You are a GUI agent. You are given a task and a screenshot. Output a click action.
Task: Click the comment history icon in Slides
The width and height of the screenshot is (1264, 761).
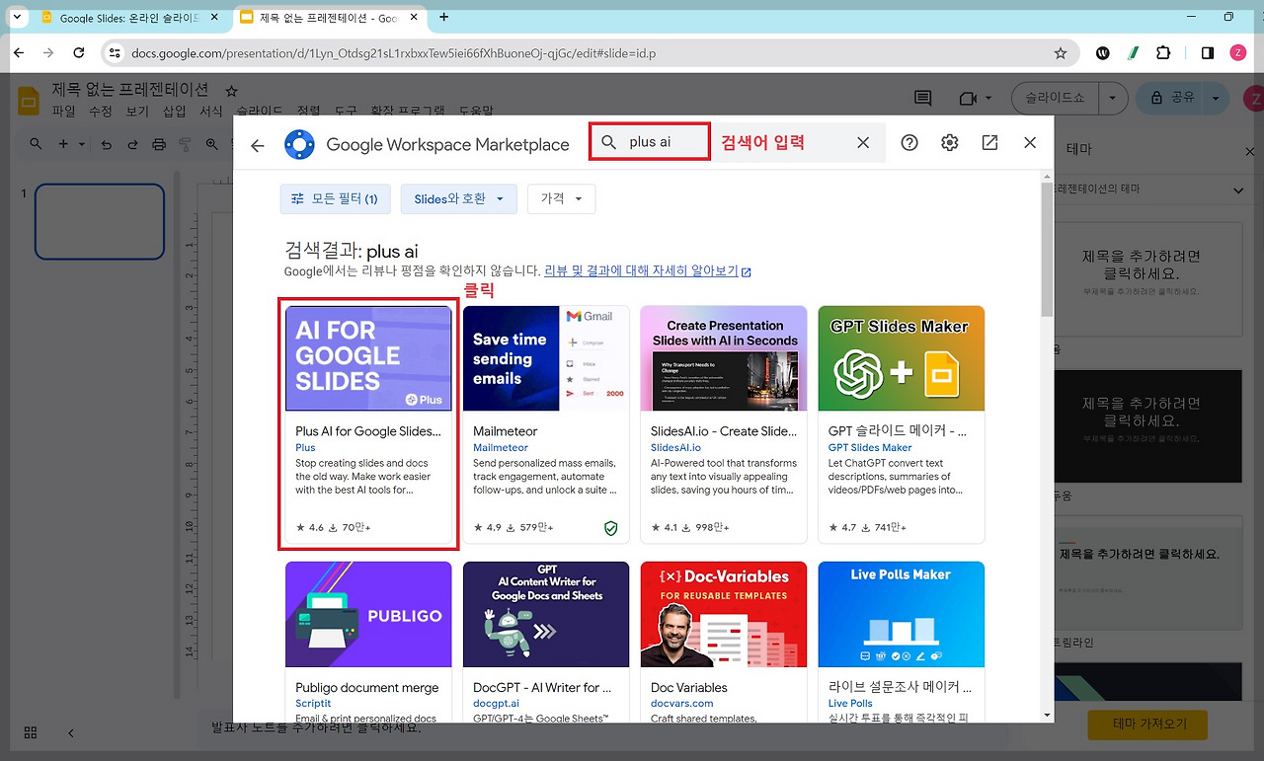[x=923, y=98]
